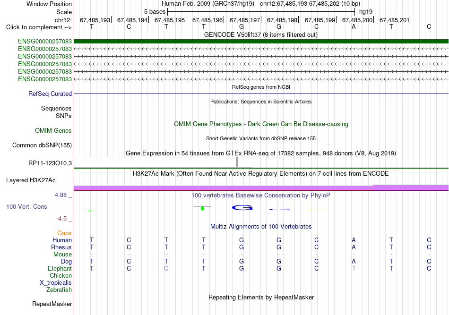Viewport: 449px width, 315px height.
Task: Click the 67,485,201 position label
Action: (395, 20)
